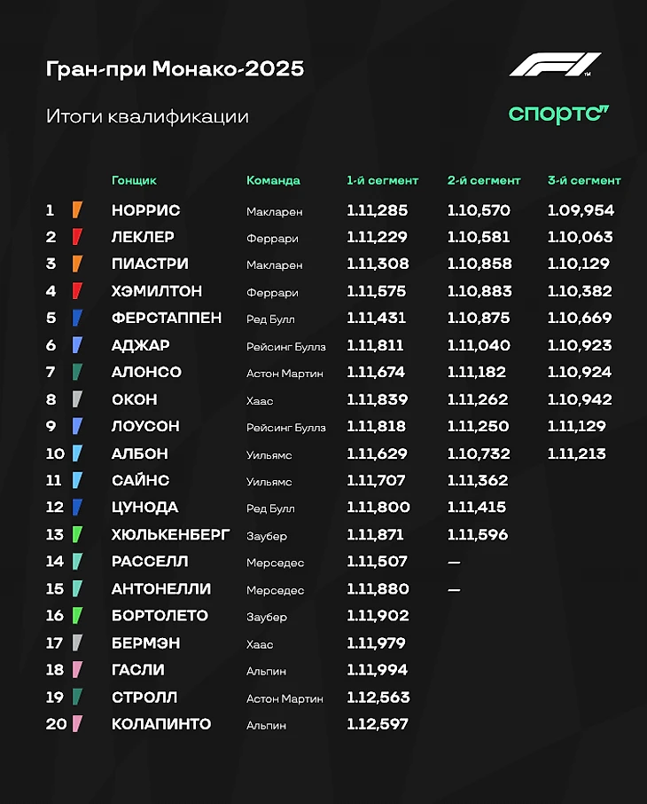Click bright green flag next to Хюлькенберг
Screen dimensions: 647x804
pyautogui.click(x=77, y=534)
